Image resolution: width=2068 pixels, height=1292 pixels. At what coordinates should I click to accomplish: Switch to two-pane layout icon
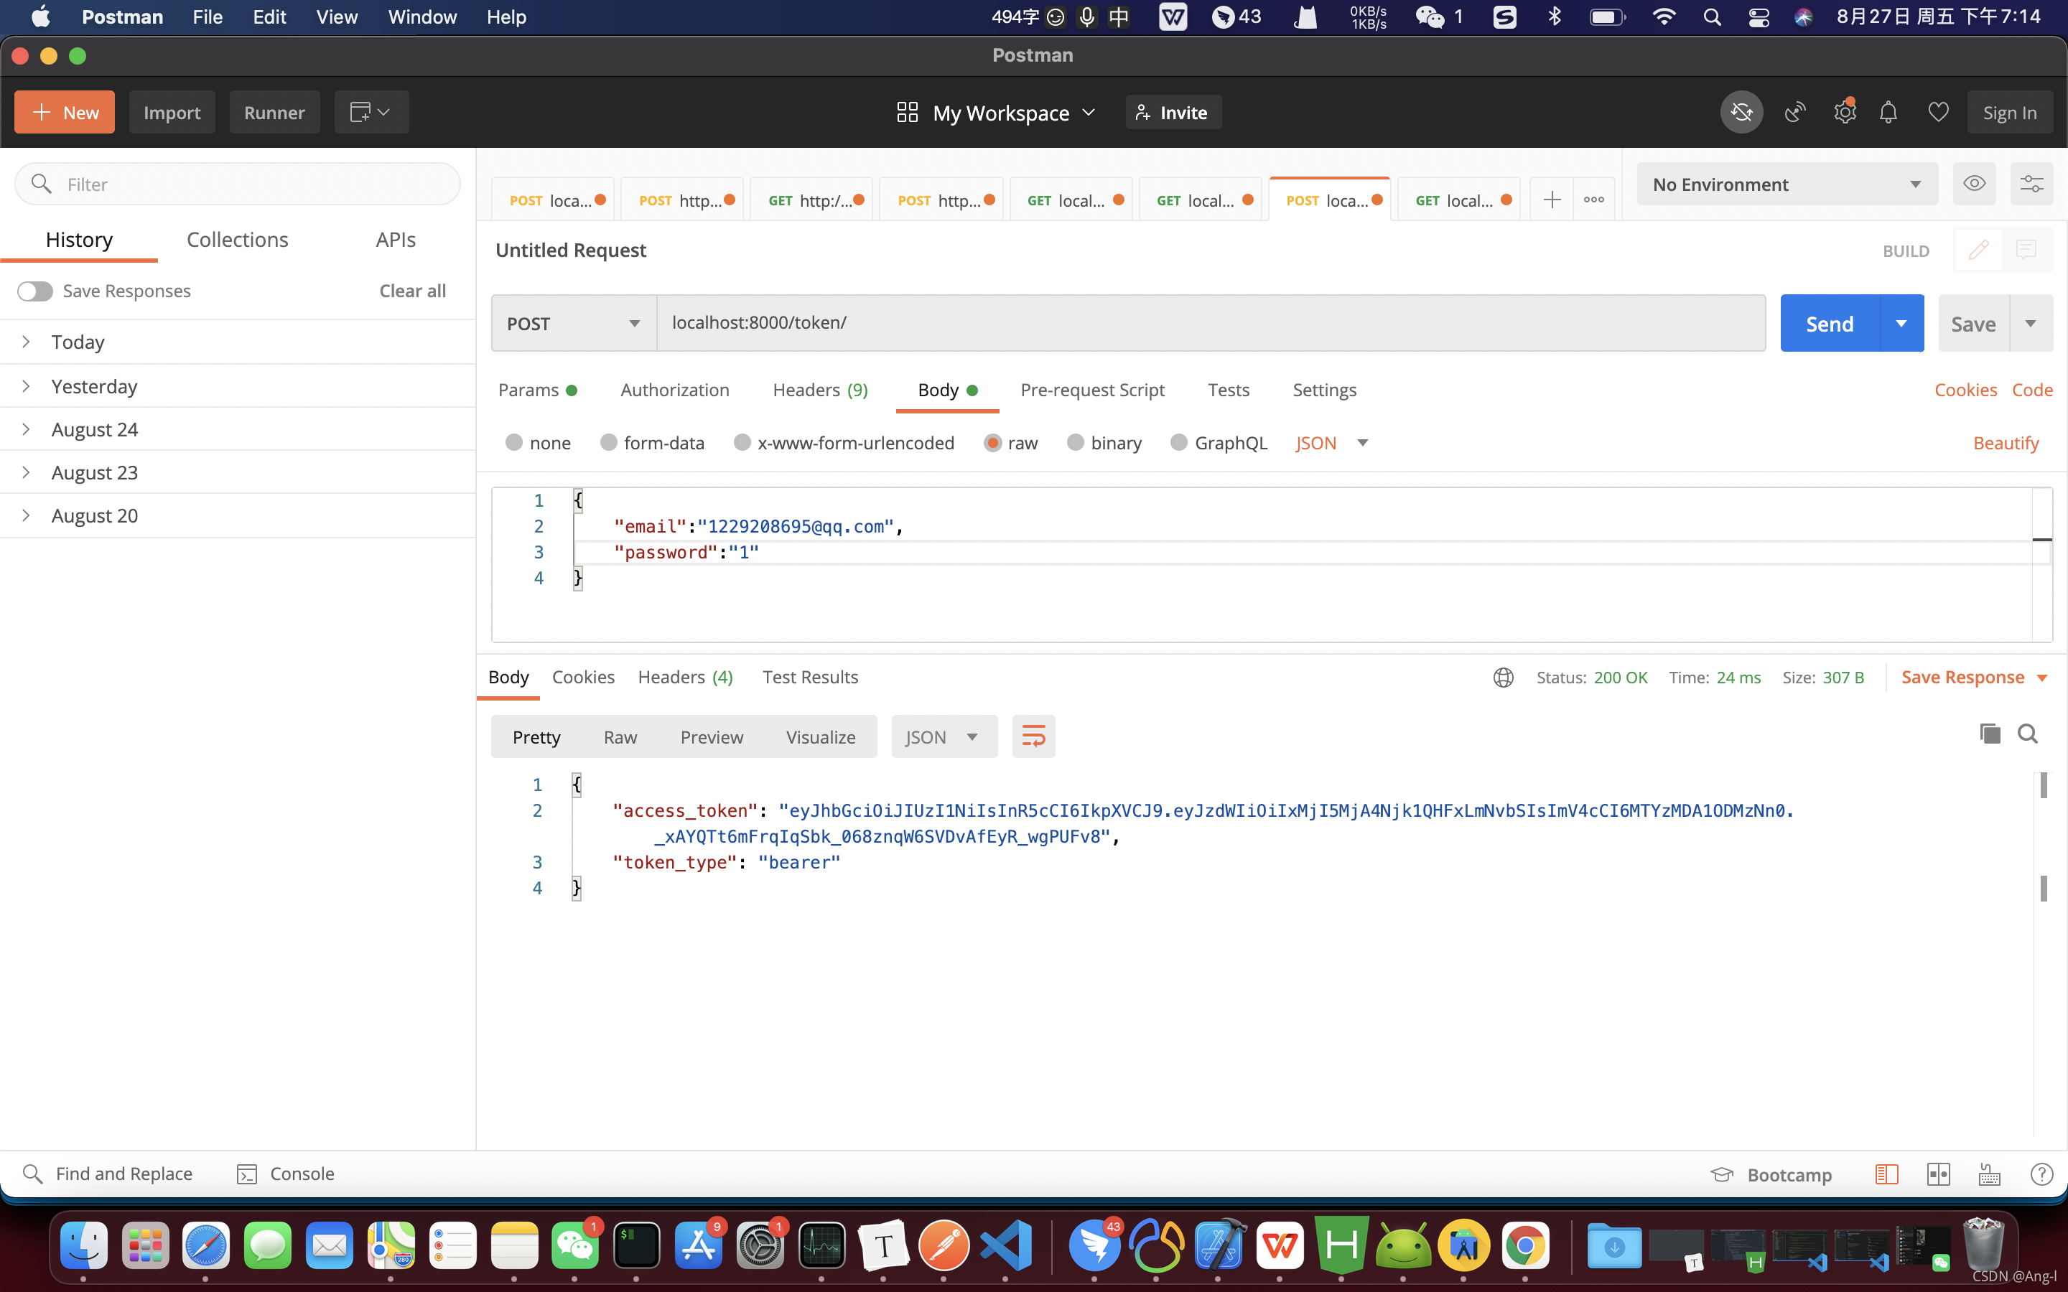[x=1938, y=1174]
